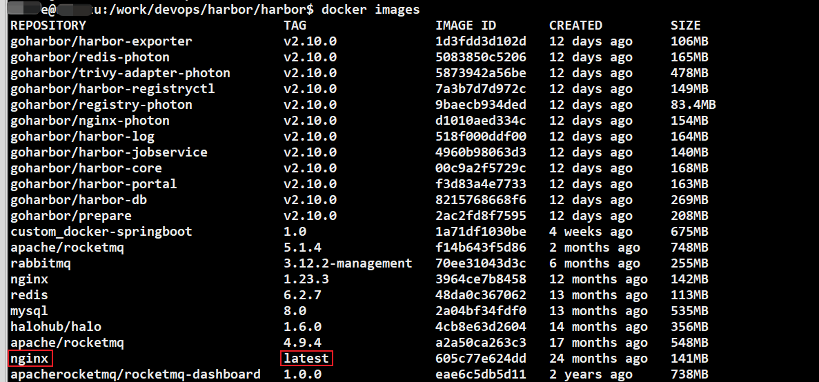
Task: Select goharbor/redis-photon repository text
Action: (x=90, y=57)
